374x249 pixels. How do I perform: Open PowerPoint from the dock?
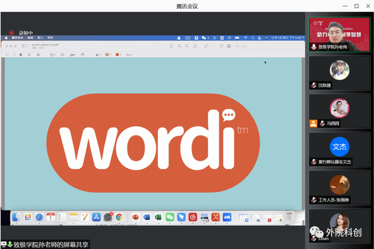[x=135, y=217]
